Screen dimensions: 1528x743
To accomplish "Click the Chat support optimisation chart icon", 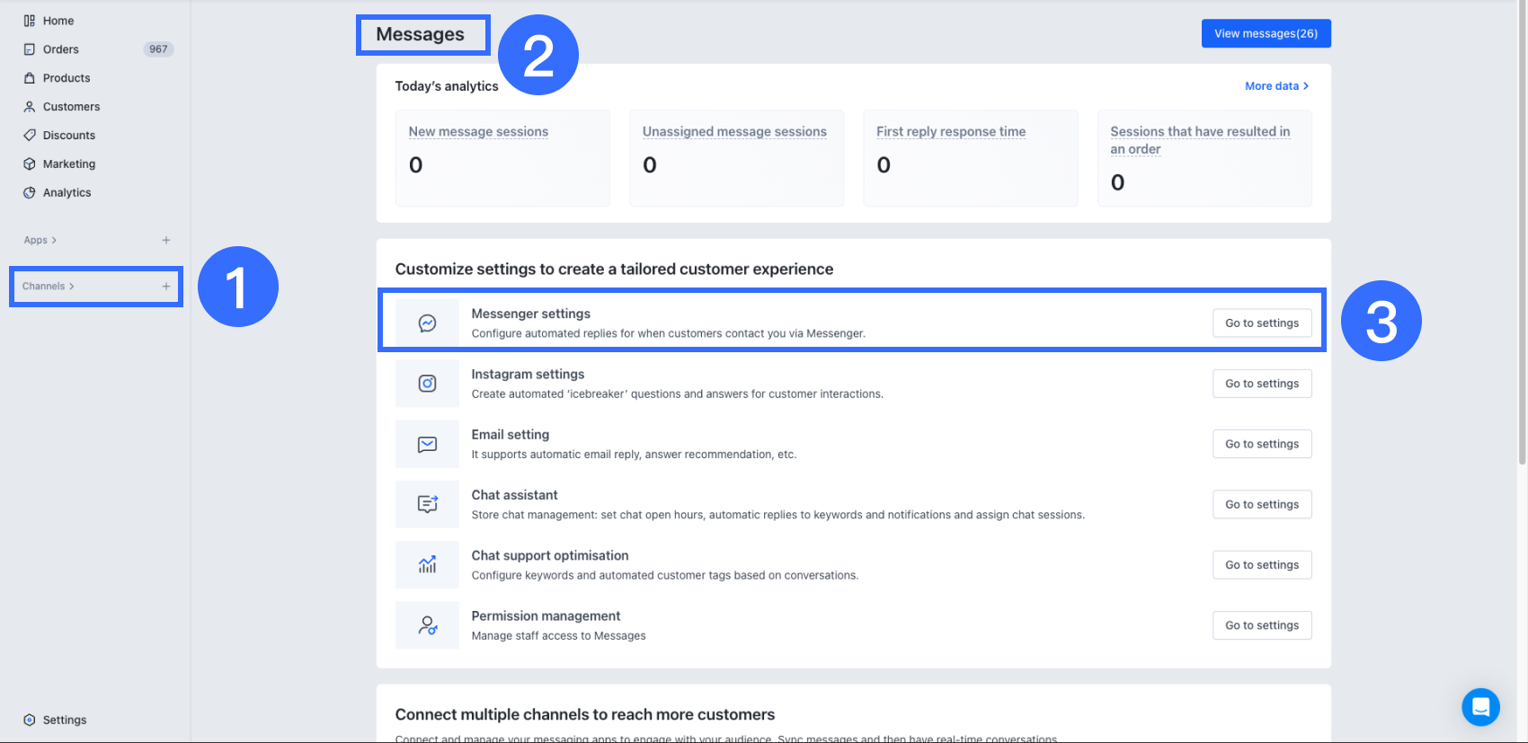I will 427,565.
